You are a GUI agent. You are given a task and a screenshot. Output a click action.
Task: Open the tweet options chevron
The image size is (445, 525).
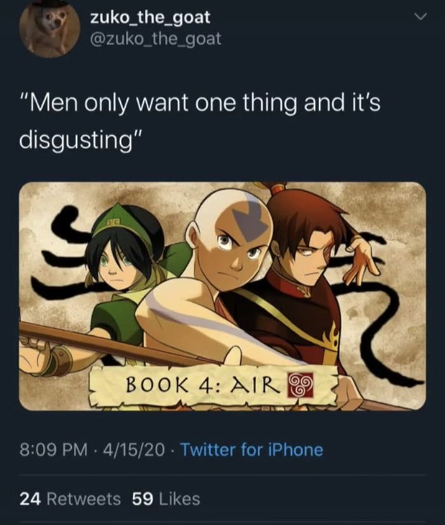pyautogui.click(x=420, y=16)
